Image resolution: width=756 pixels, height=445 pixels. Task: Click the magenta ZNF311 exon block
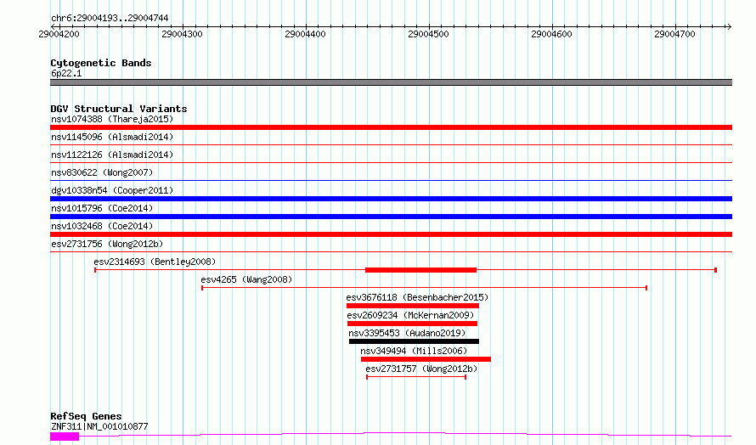coord(65,437)
